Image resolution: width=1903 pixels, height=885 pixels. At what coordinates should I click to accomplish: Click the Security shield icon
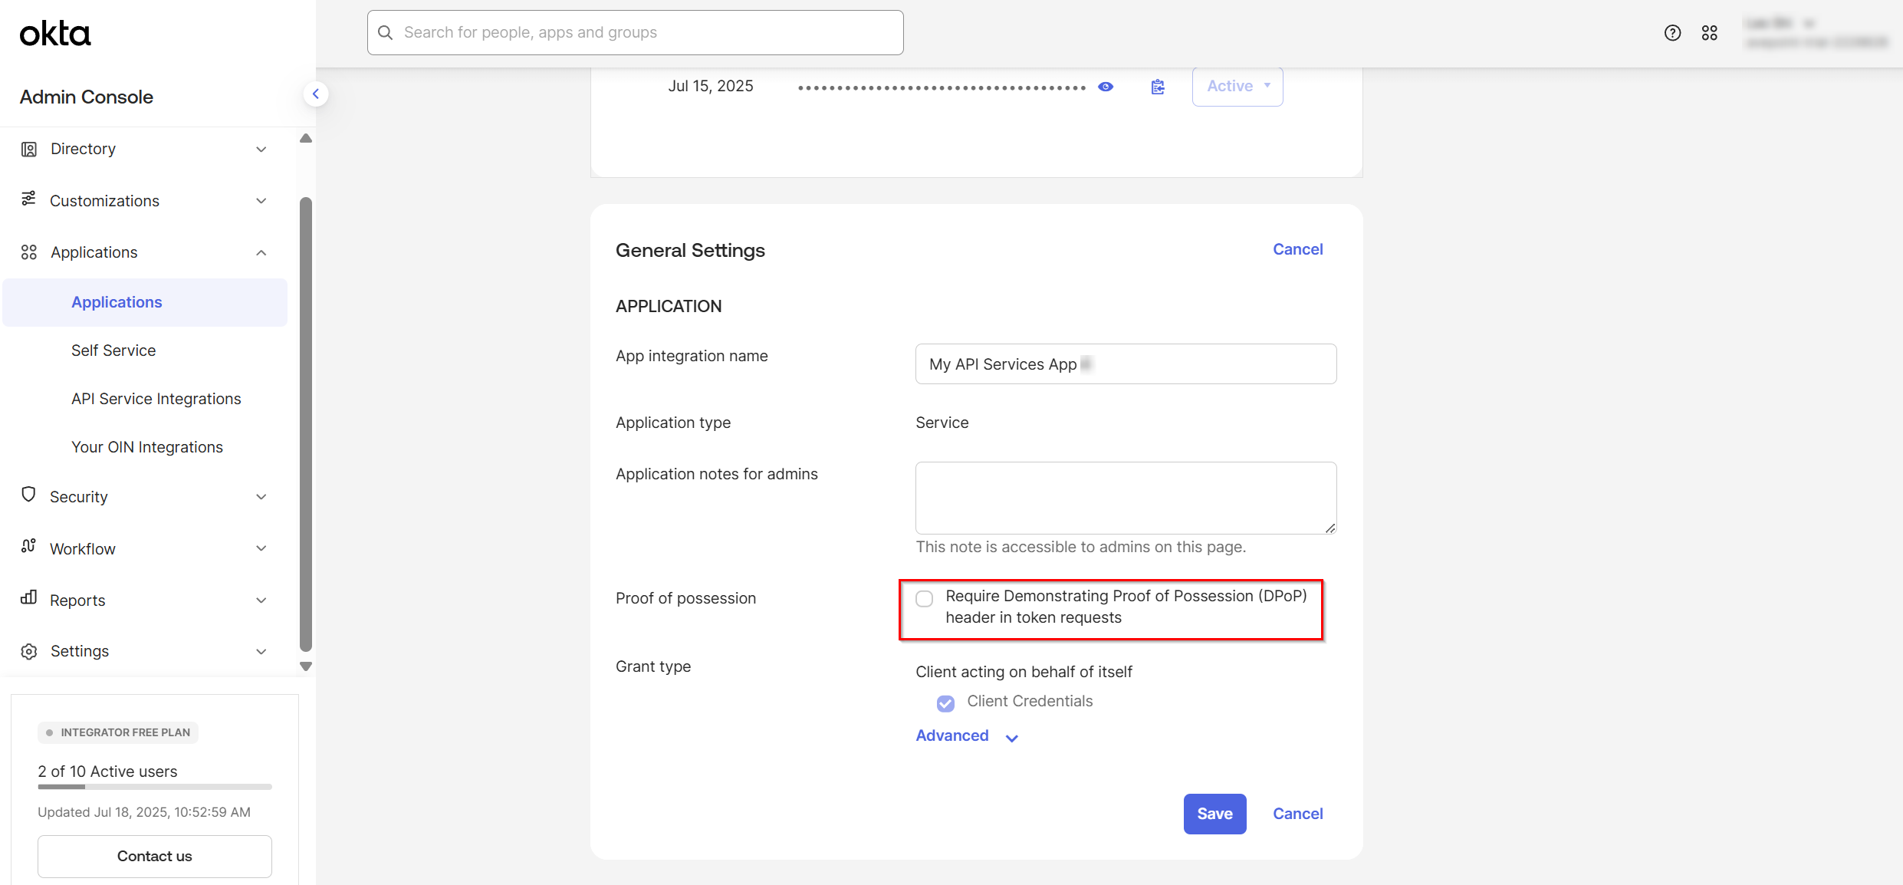[29, 496]
